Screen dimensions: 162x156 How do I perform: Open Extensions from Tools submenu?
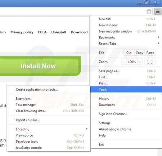pos(48,98)
